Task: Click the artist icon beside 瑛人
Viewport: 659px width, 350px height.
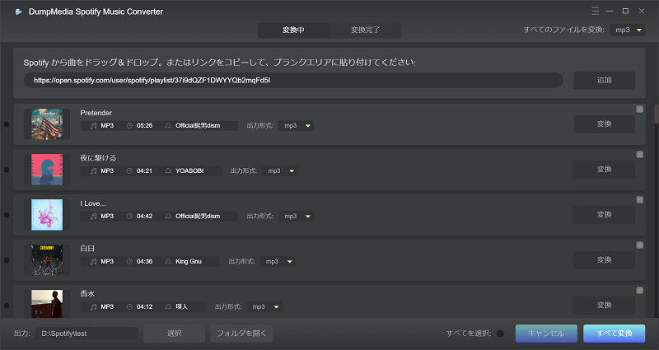Action: (168, 306)
